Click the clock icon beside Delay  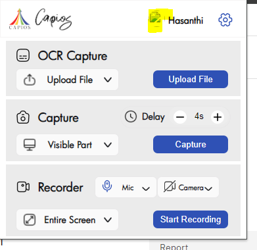(131, 116)
